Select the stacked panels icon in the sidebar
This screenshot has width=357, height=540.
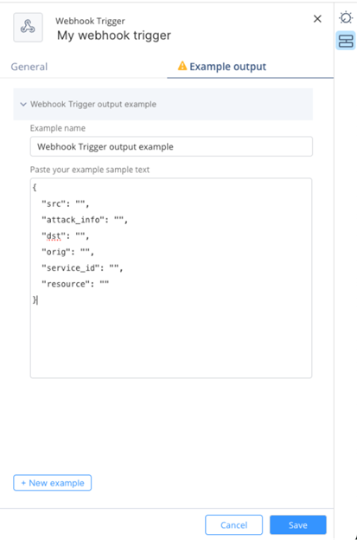(x=346, y=41)
